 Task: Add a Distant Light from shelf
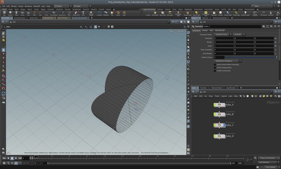click(x=197, y=13)
